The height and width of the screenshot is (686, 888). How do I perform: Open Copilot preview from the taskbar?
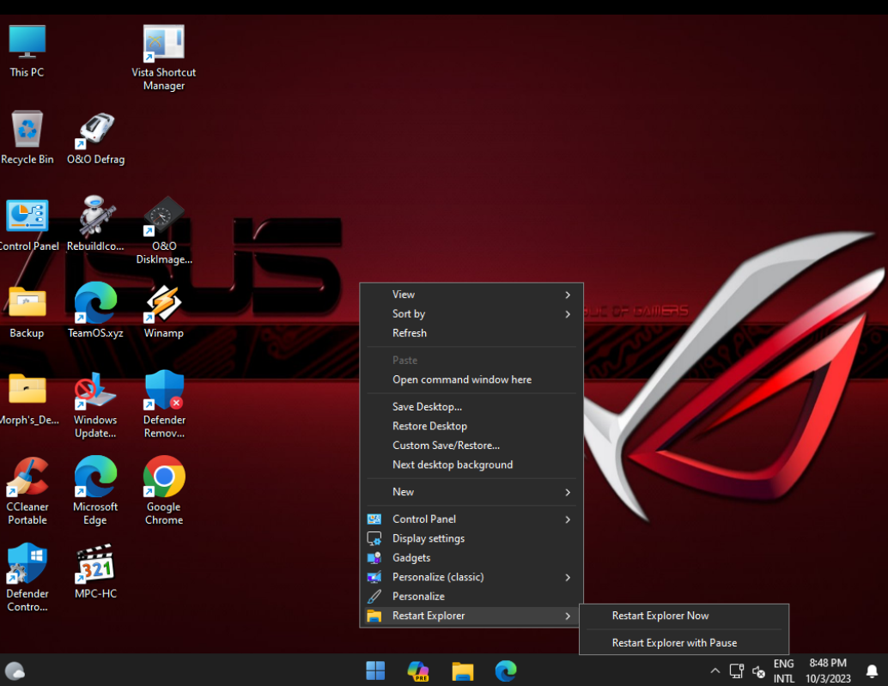pyautogui.click(x=418, y=671)
